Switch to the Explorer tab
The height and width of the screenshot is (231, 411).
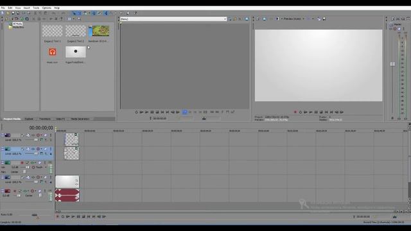[x=29, y=119]
